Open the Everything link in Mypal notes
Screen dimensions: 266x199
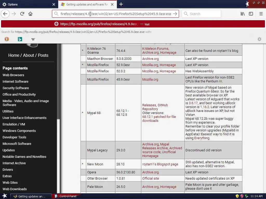[202, 138]
